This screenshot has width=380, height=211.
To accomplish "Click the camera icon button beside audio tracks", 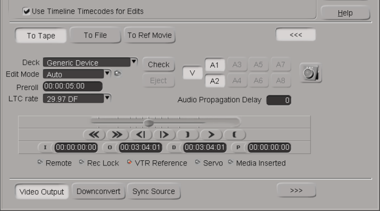I will coord(310,73).
